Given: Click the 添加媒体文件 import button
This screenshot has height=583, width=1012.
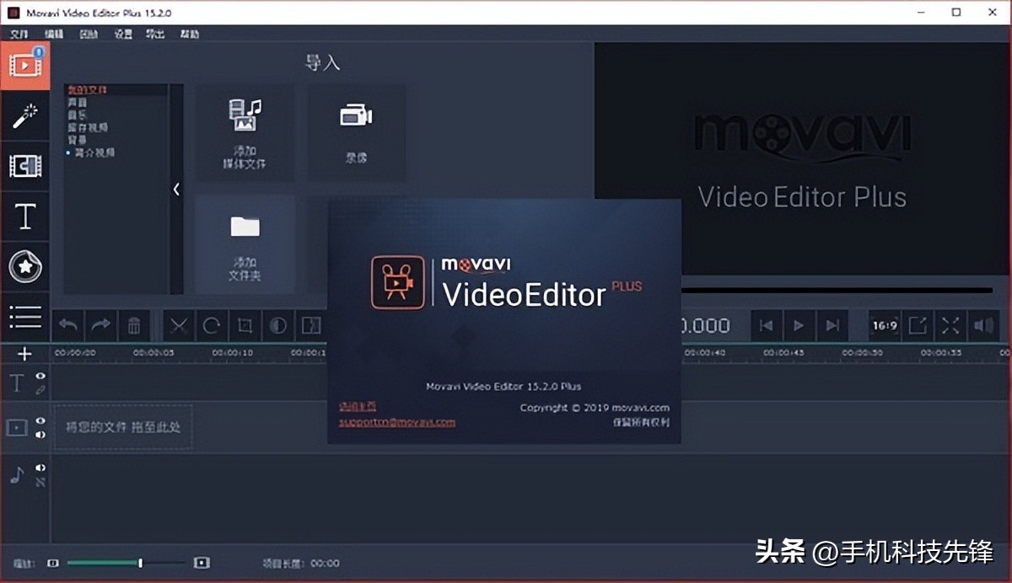Looking at the screenshot, I should [x=245, y=131].
